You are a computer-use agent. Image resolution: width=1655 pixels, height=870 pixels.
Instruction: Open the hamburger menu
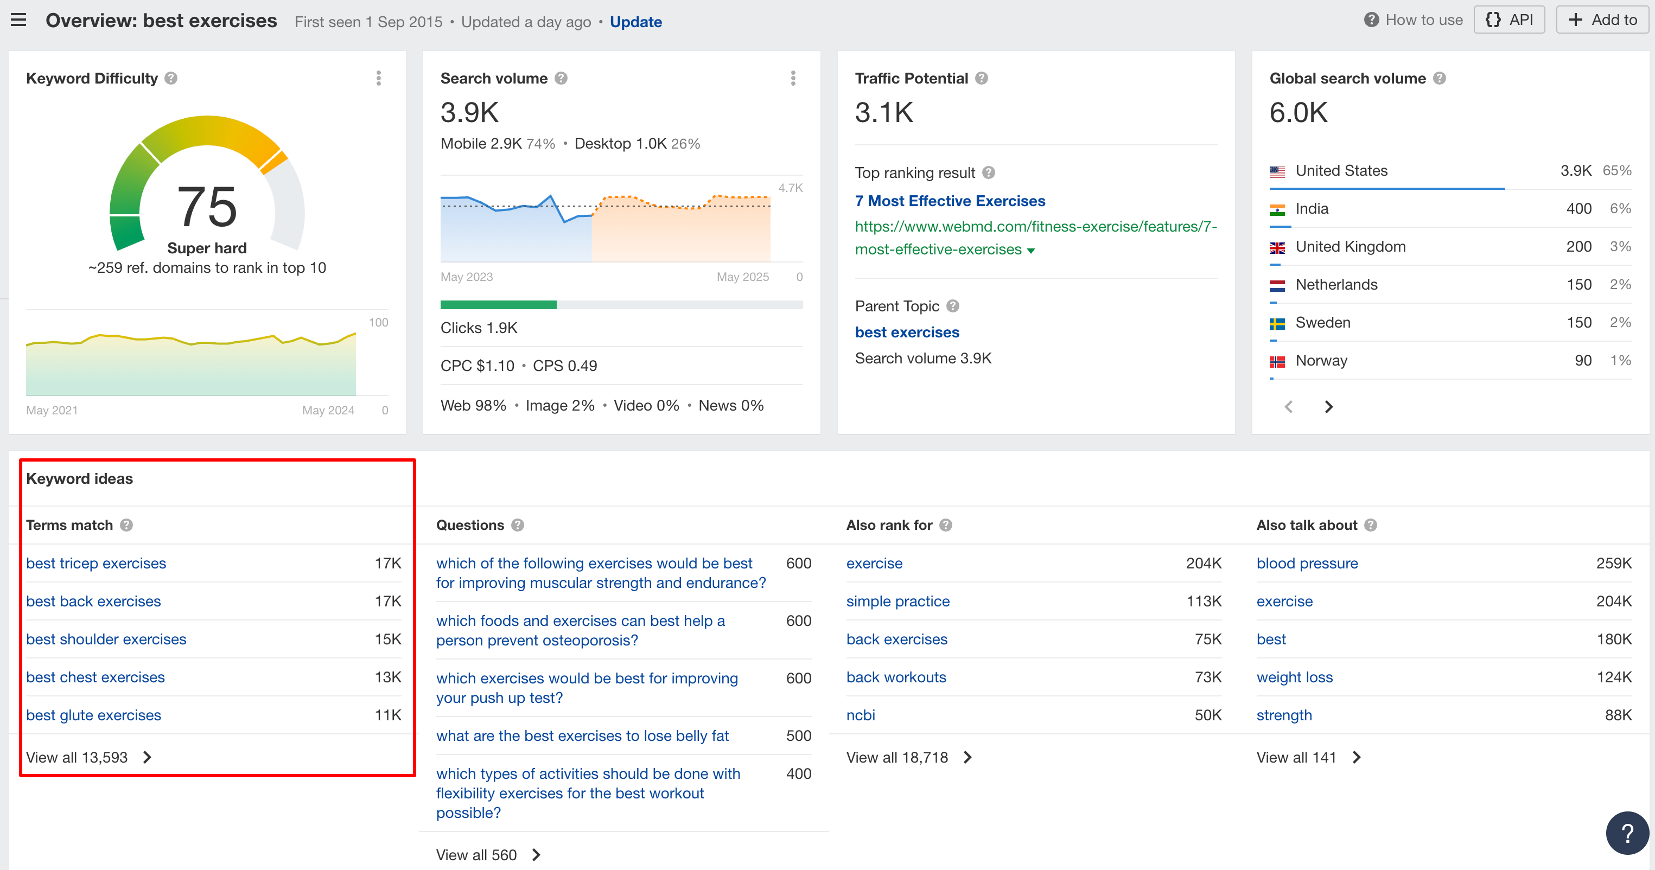[18, 20]
